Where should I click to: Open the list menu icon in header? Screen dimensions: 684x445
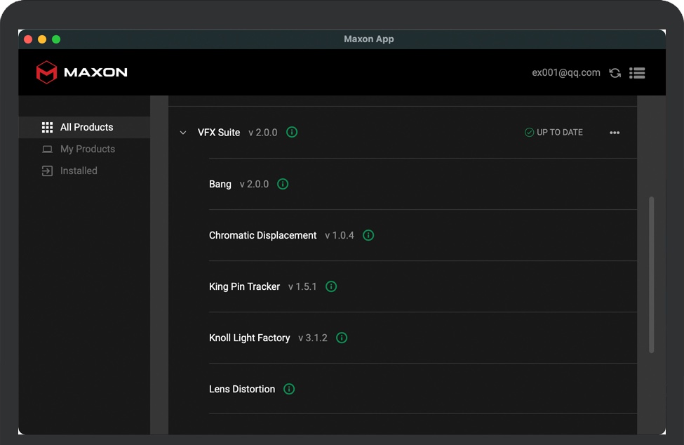point(637,73)
